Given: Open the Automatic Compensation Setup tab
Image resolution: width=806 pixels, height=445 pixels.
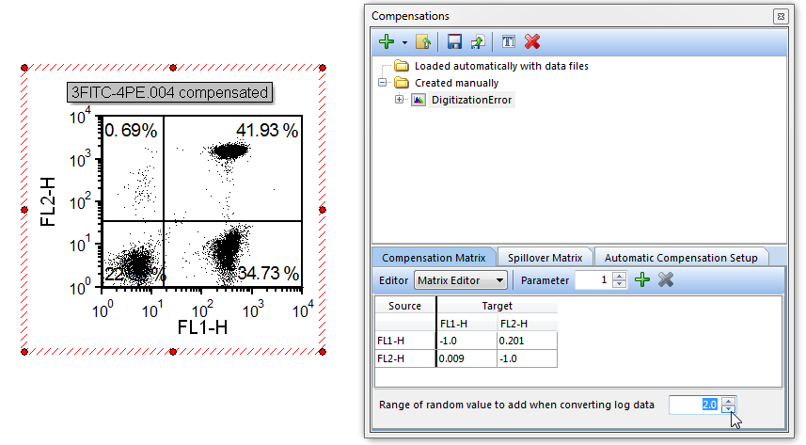Looking at the screenshot, I should click(x=681, y=257).
